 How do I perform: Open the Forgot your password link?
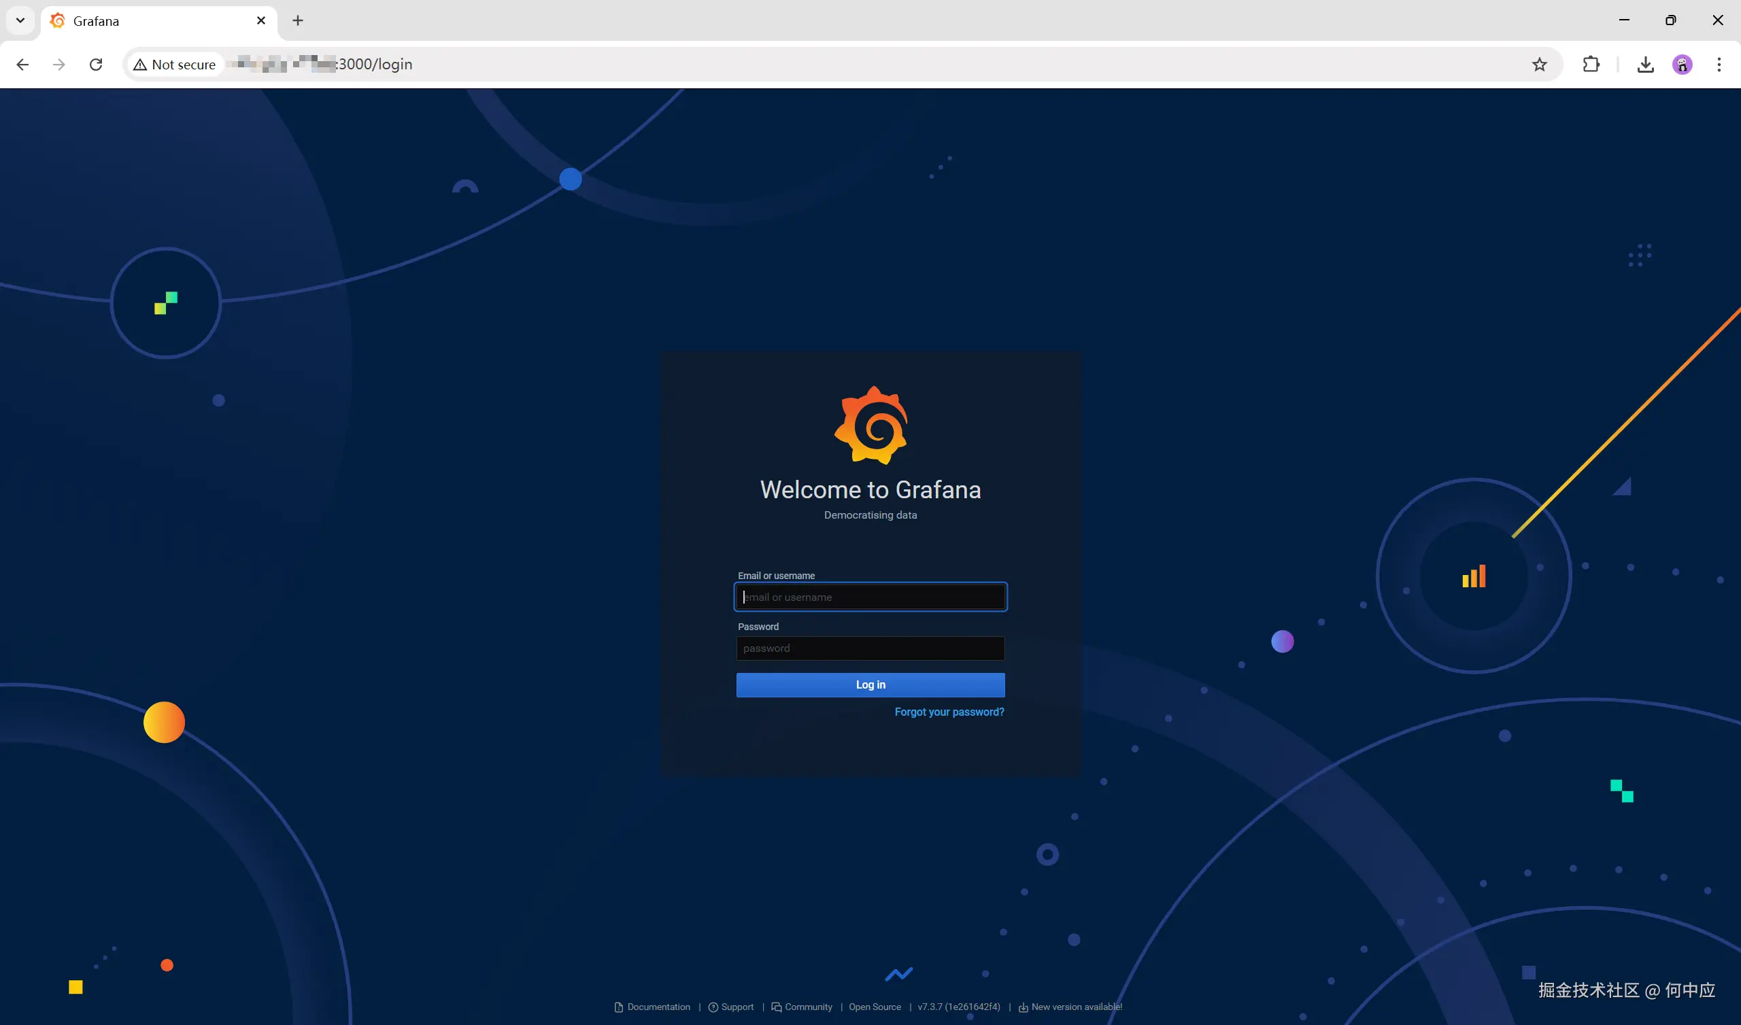coord(949,712)
